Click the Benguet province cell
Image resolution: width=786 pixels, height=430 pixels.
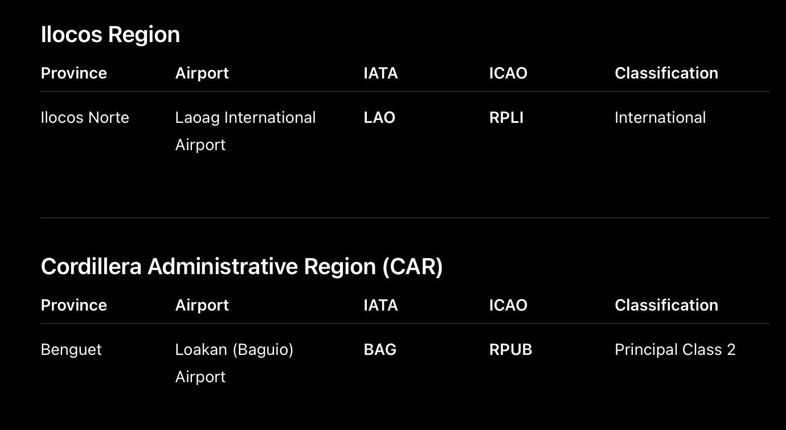tap(71, 350)
